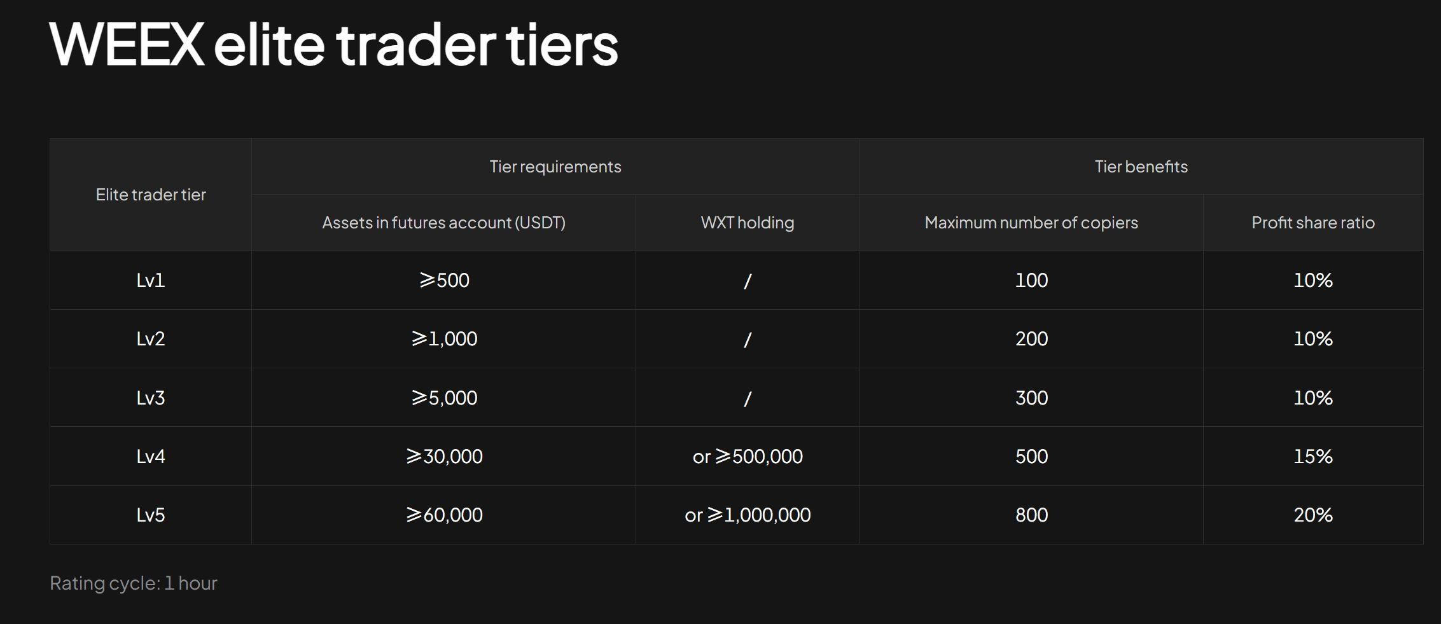Image resolution: width=1441 pixels, height=624 pixels.
Task: Click the WEEX elite trader tiers heading
Action: [334, 44]
